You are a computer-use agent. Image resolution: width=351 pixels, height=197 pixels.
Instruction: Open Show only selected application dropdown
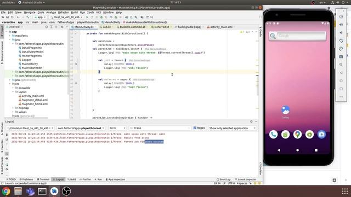(232, 128)
